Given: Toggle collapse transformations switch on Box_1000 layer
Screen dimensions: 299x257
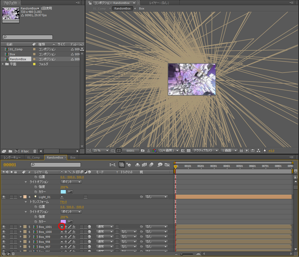Looking at the screenshot, I should 66,232.
